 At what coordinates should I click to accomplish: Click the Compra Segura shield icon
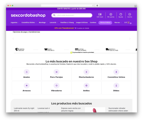[x=17, y=49]
